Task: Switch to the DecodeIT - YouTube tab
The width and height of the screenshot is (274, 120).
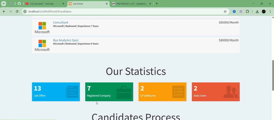Action: click(x=45, y=4)
